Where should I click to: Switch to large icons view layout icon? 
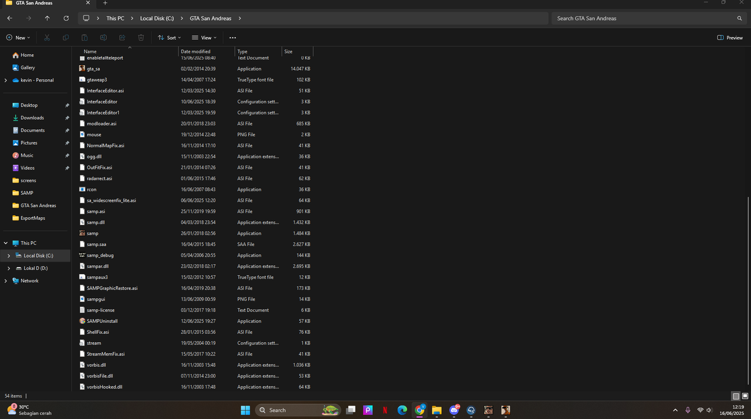pos(745,396)
